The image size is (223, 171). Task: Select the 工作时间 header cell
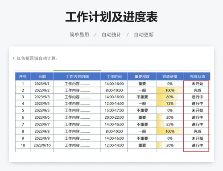pyautogui.click(x=114, y=76)
